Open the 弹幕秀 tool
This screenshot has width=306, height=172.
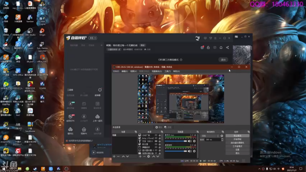(84, 105)
